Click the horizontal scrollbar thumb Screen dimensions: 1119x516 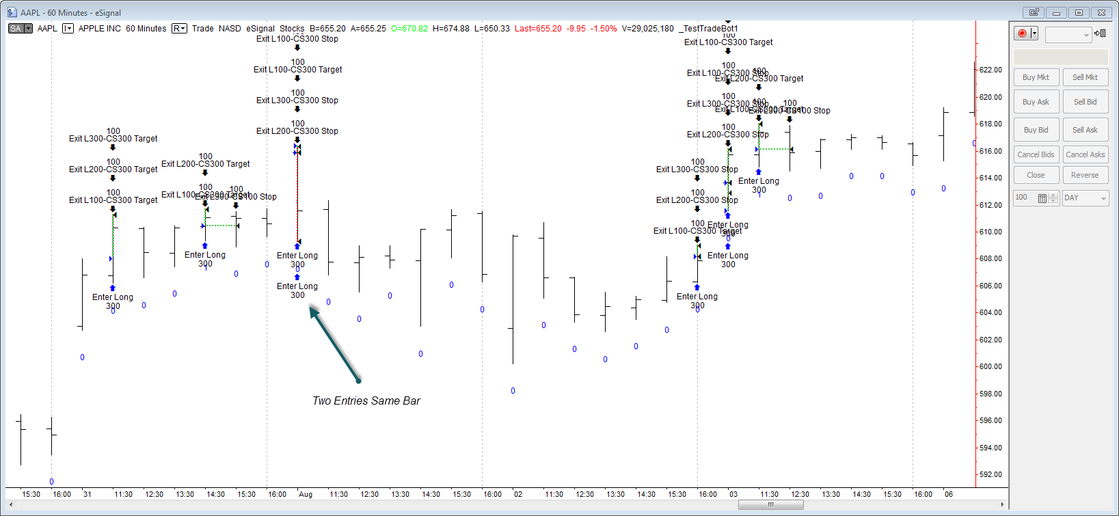[x=771, y=505]
